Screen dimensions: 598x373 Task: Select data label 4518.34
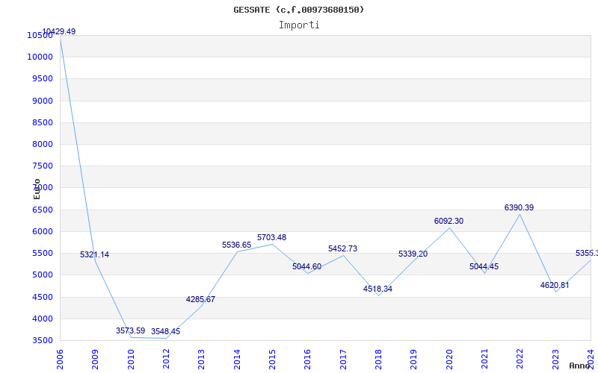377,289
